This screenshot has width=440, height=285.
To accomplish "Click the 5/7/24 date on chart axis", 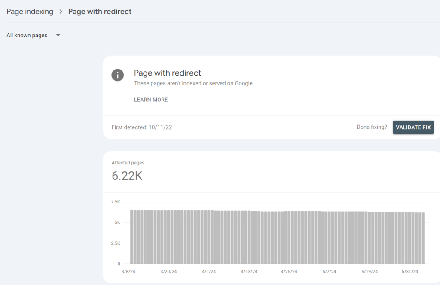I will [x=329, y=271].
